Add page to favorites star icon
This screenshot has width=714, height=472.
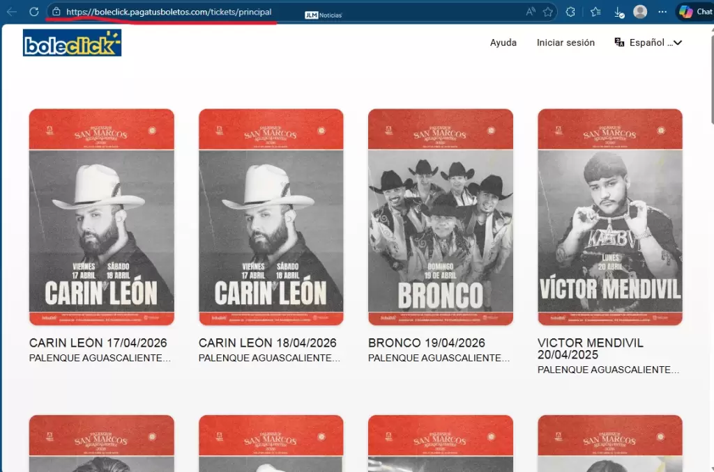coord(548,12)
